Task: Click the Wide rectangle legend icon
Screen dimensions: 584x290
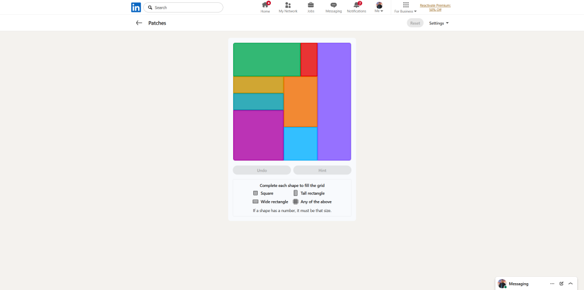Action: pos(255,201)
